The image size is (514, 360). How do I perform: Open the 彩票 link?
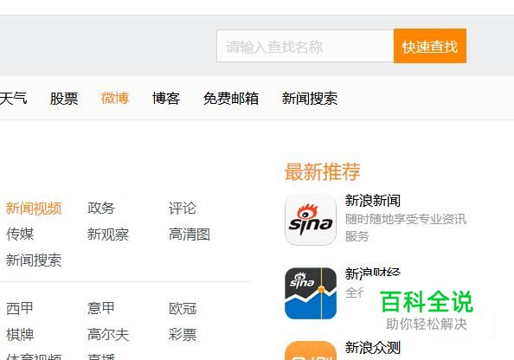[183, 334]
